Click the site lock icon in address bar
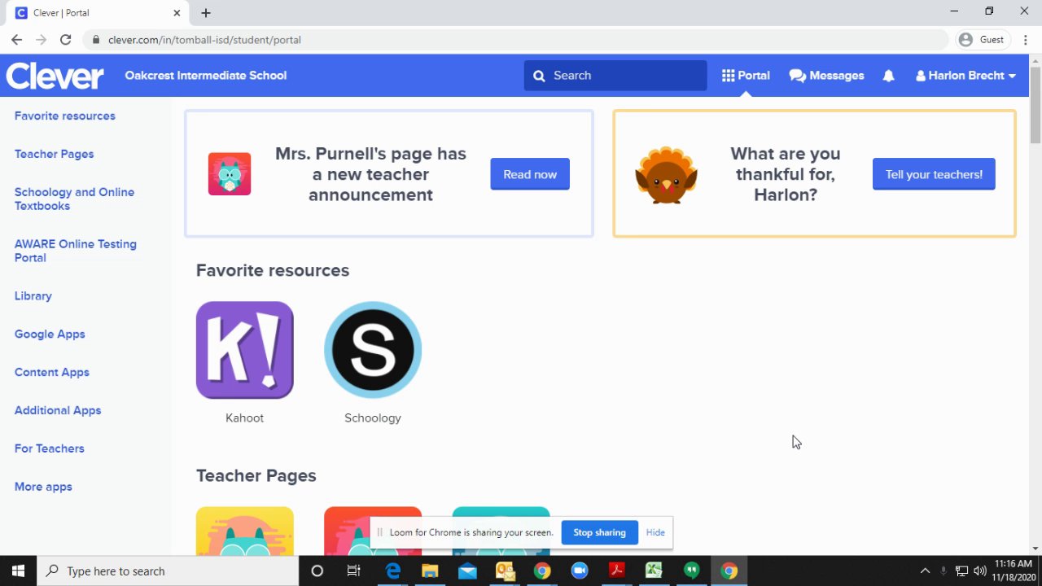The height and width of the screenshot is (586, 1042). (x=96, y=39)
